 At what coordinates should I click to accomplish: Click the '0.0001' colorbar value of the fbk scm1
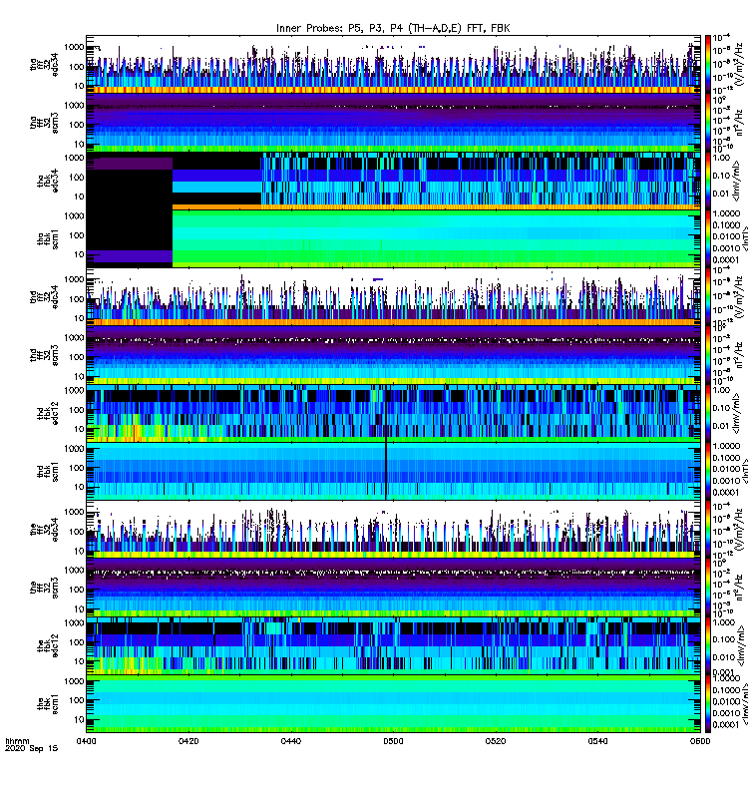[726, 725]
